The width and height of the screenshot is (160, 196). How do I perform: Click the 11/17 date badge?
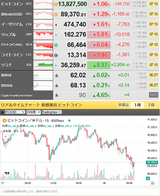(154, 95)
